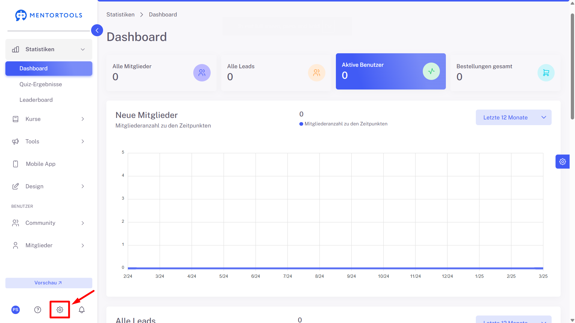Expand the Kurse submenu chevron

coord(83,119)
